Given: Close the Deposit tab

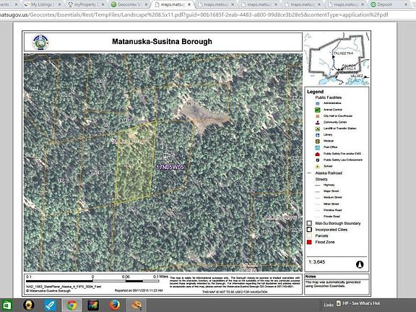Looking at the screenshot, I should 406,4.
